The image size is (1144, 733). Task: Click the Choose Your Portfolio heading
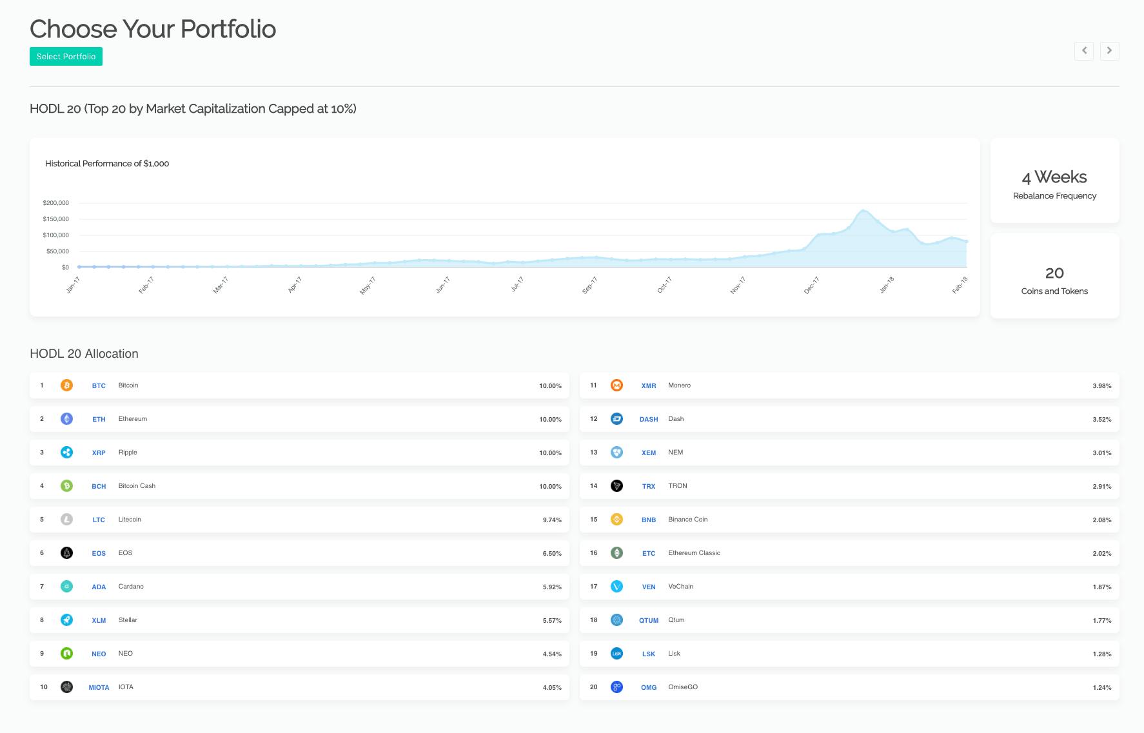tap(153, 29)
